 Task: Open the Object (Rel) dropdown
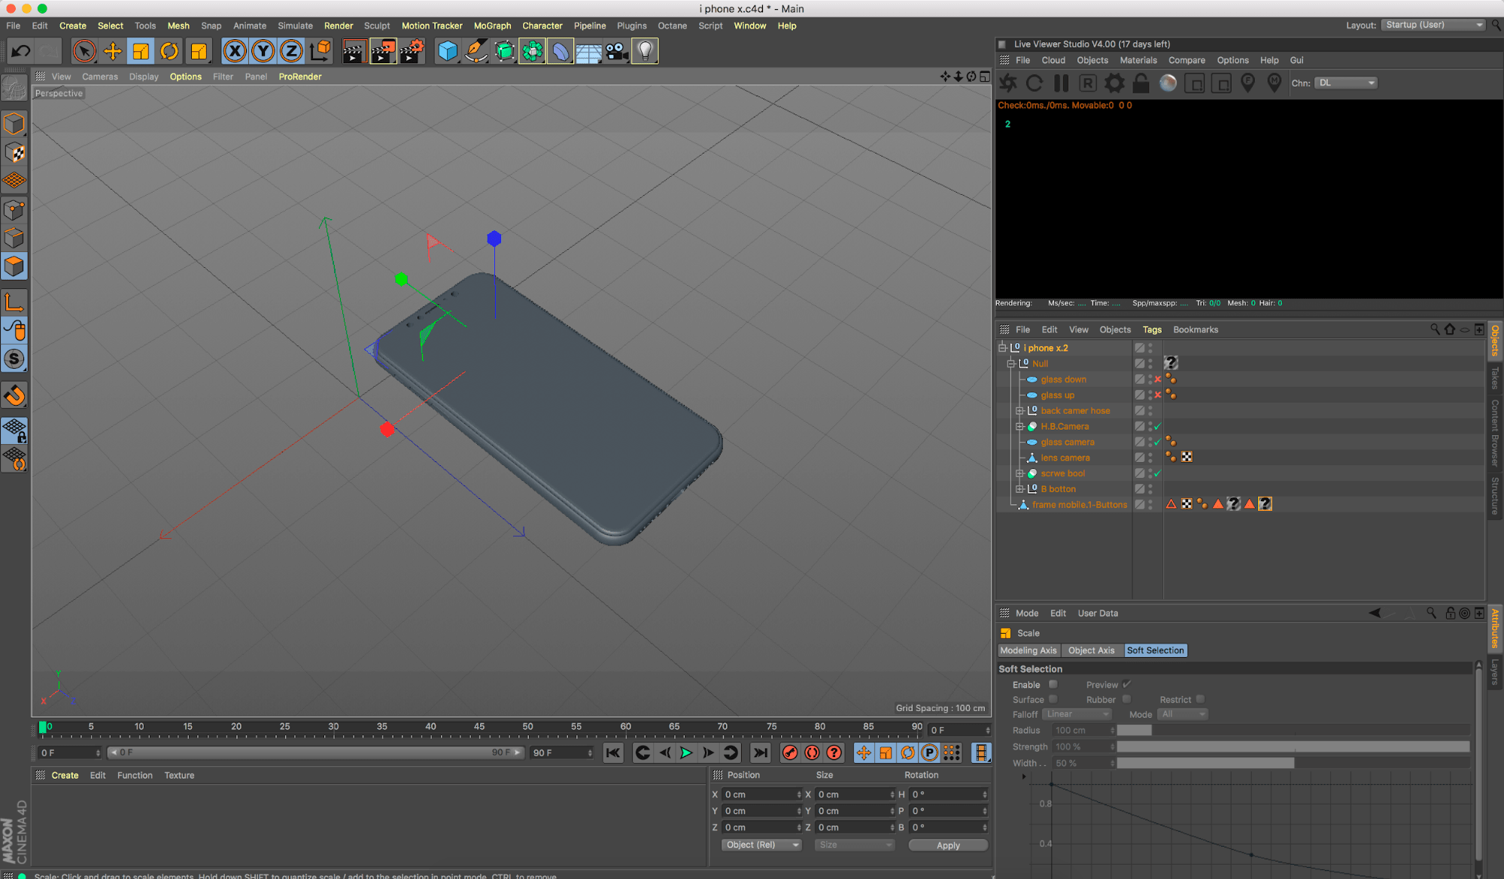[x=761, y=845]
